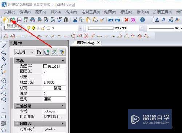Run the ABC spell check tool

[59, 20]
